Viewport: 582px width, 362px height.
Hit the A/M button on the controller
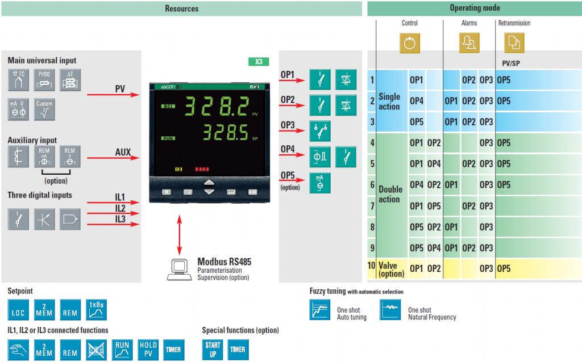point(253,192)
